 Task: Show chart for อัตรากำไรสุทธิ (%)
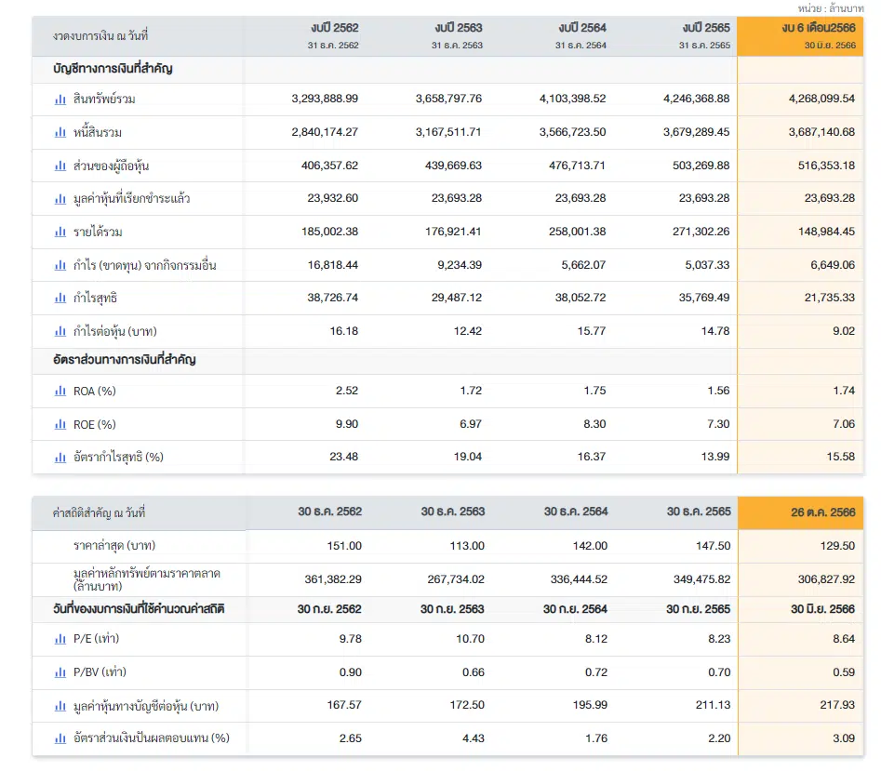tap(60, 458)
